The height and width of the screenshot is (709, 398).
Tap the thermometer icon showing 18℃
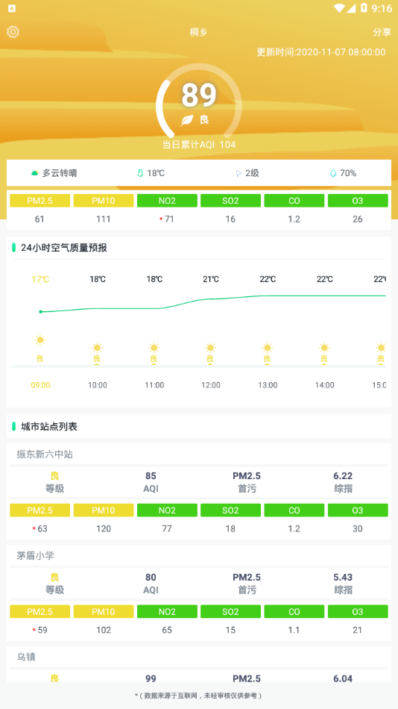(x=141, y=173)
